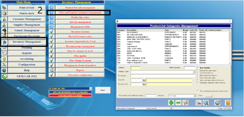Open Accounting from Main Menu
The image size is (244, 117).
pos(27,59)
